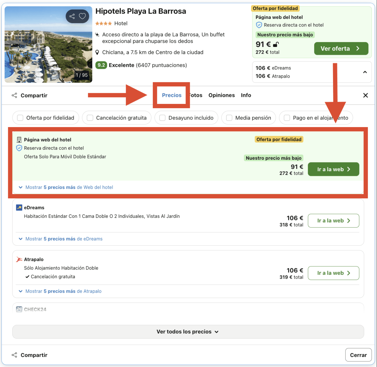Check the Desayuno incluido filter
This screenshot has height=367, width=377.
pyautogui.click(x=162, y=118)
